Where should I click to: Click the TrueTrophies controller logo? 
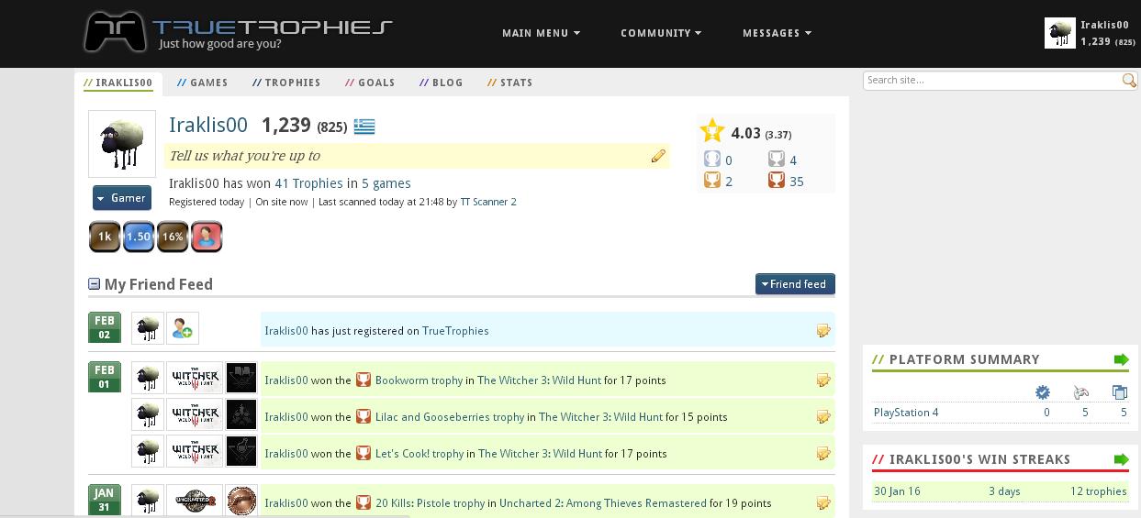115,32
